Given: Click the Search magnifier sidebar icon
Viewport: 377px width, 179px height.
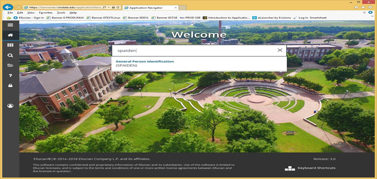Looking at the screenshot, I should 10,55.
